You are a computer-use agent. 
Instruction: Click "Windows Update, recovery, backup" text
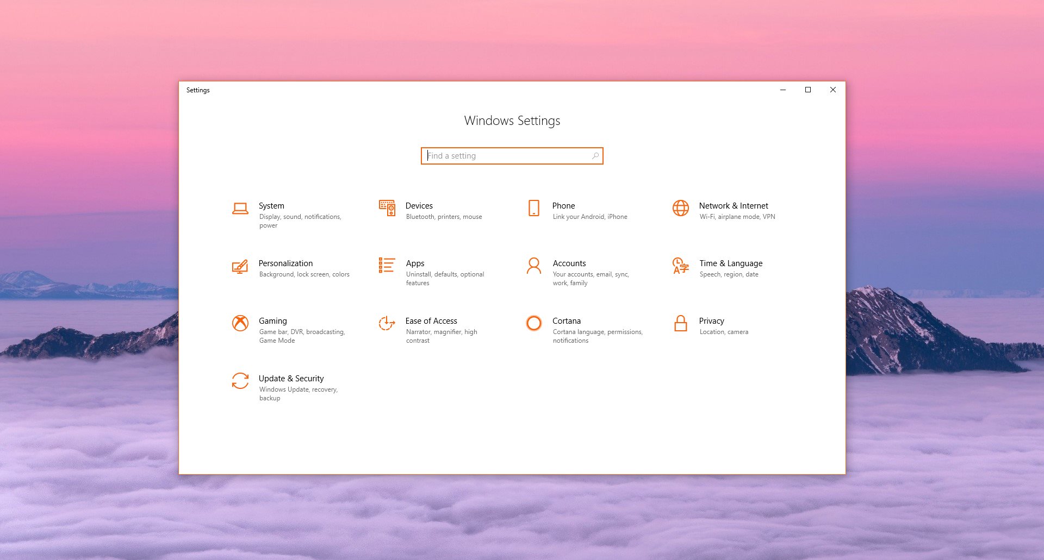(299, 394)
